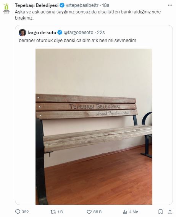Viewport: 176px width, 217px height.
Task: View tweet analytics bar chart icon
Action: tap(125, 212)
